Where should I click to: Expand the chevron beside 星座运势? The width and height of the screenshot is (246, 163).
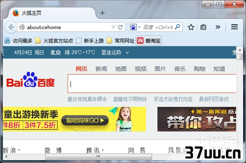point(127,53)
